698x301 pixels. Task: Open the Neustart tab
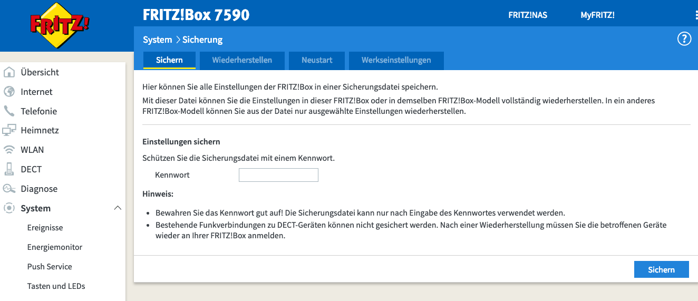coord(317,60)
